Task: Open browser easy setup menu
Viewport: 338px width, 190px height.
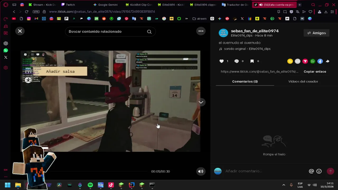Action: [x=332, y=12]
